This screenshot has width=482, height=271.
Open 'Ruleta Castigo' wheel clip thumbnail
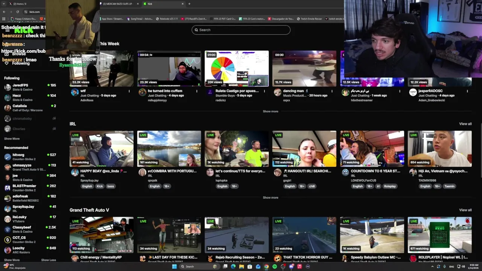236,69
